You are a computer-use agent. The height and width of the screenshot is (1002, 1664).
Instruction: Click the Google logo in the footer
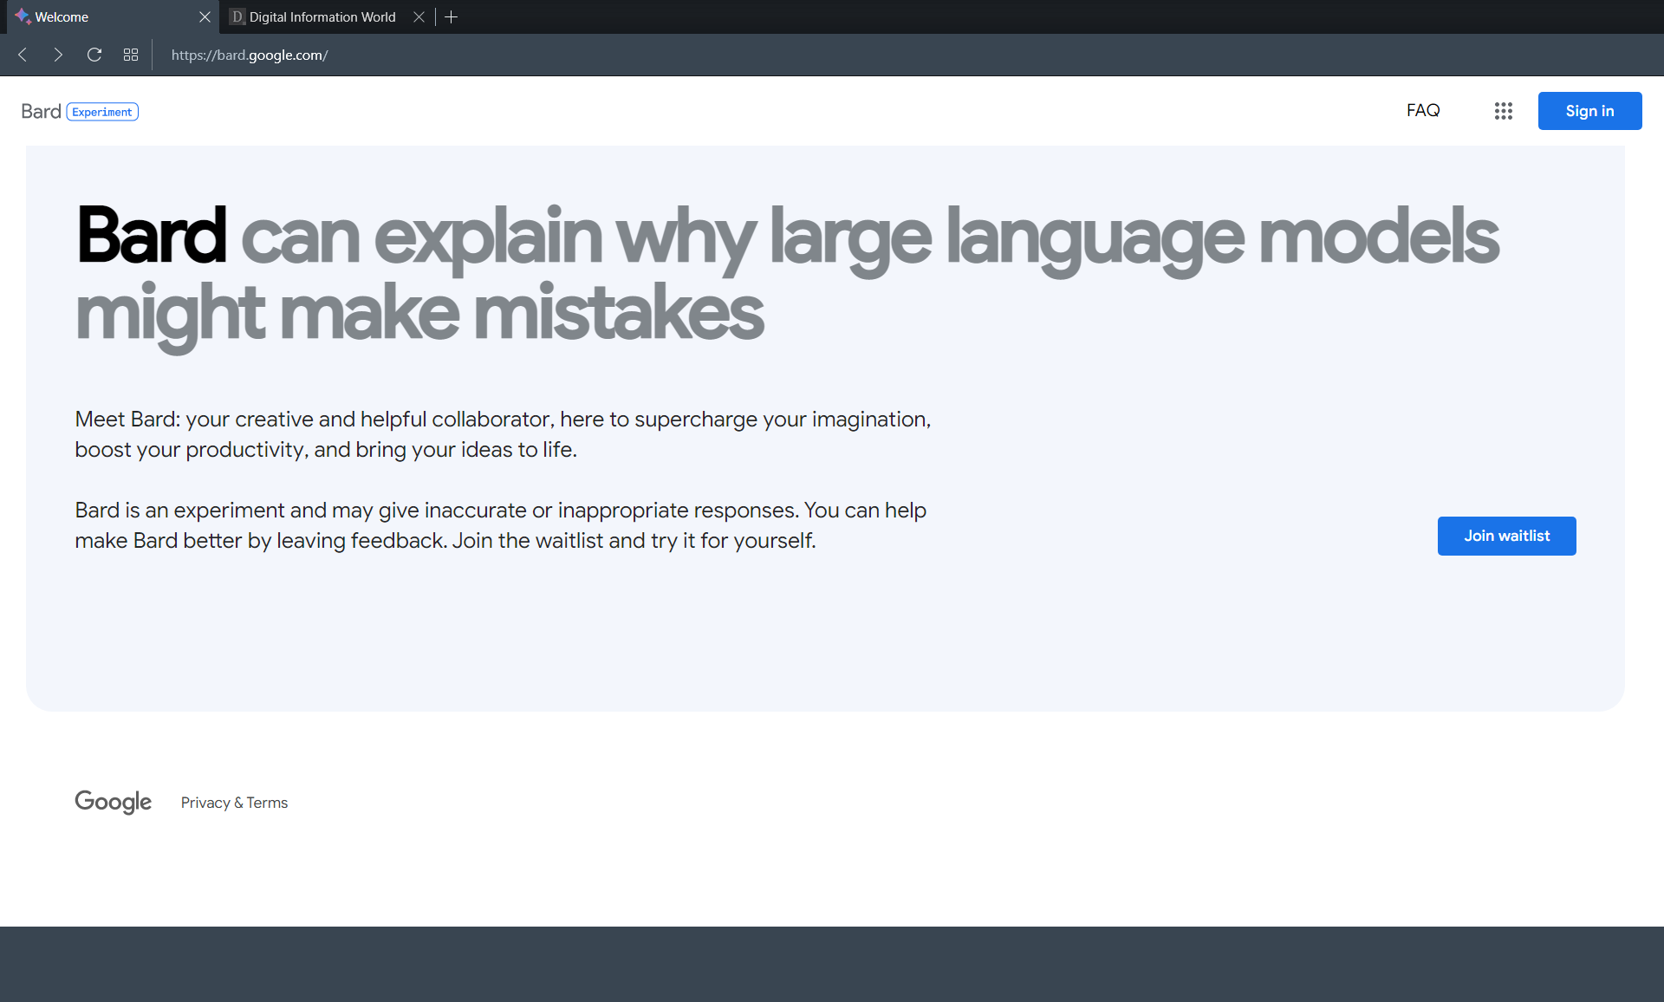point(113,802)
